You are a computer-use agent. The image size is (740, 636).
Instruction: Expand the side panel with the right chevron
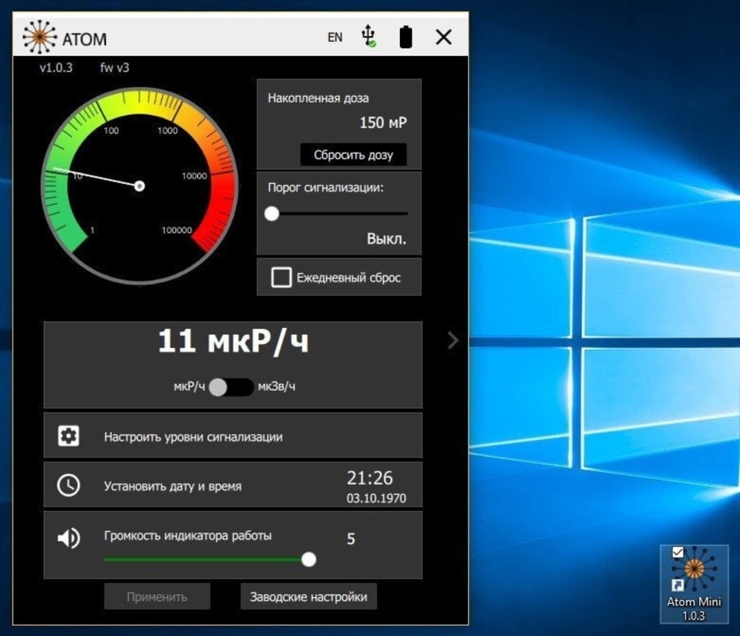coord(453,340)
